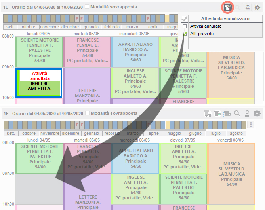Select maggio month in bottom timetable

pyautogui.click(x=174, y=133)
